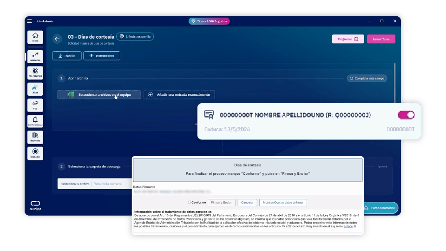Click the calendar icon in Programar
This screenshot has width=446, height=251.
(356, 39)
